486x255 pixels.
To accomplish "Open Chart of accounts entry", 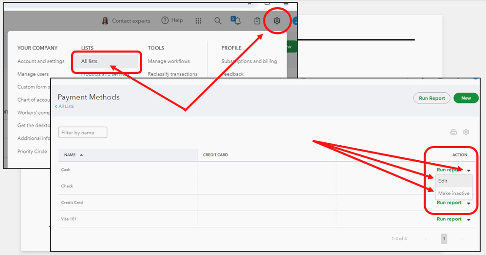I will point(34,100).
